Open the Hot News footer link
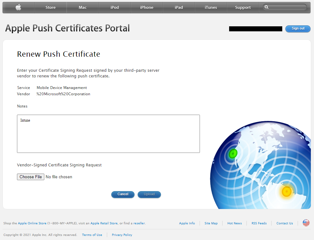The image size is (314, 240). tap(234, 223)
